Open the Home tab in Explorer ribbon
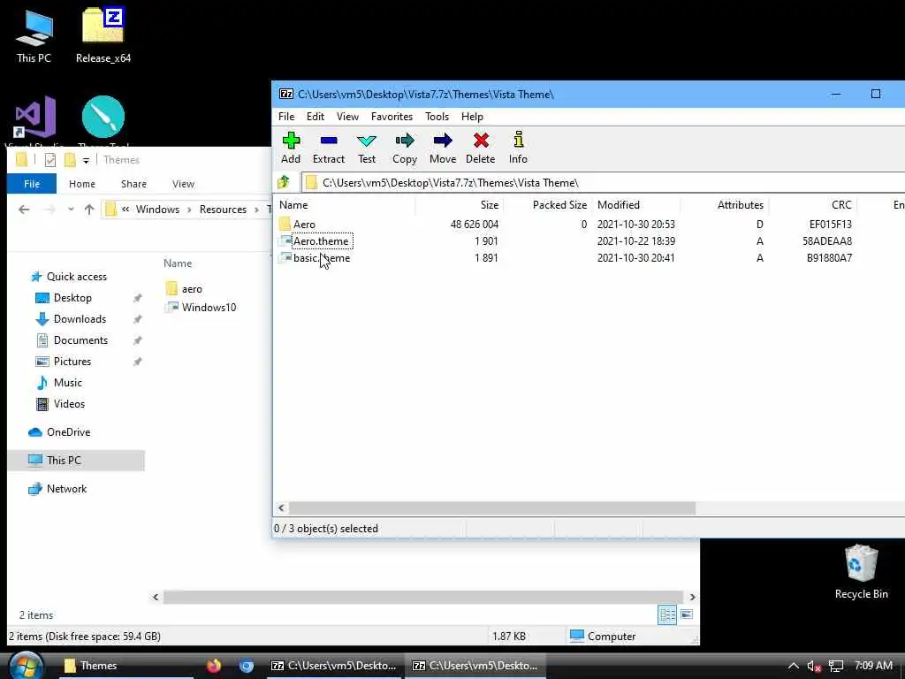Image resolution: width=905 pixels, height=679 pixels. pyautogui.click(x=82, y=184)
